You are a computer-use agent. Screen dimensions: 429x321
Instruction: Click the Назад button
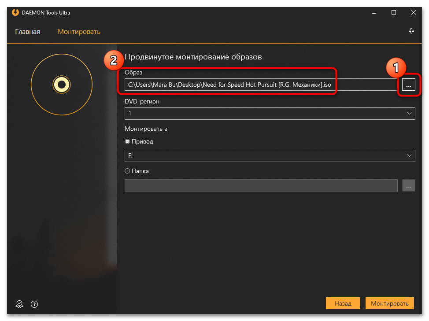tap(343, 303)
